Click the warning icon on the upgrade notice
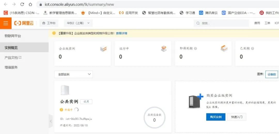279x134 pixels. (54, 33)
